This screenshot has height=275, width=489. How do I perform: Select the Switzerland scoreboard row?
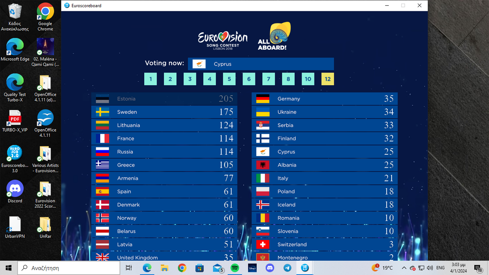(x=324, y=244)
